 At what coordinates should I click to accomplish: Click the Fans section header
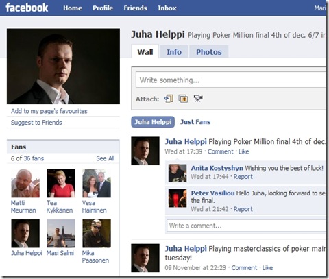point(63,147)
